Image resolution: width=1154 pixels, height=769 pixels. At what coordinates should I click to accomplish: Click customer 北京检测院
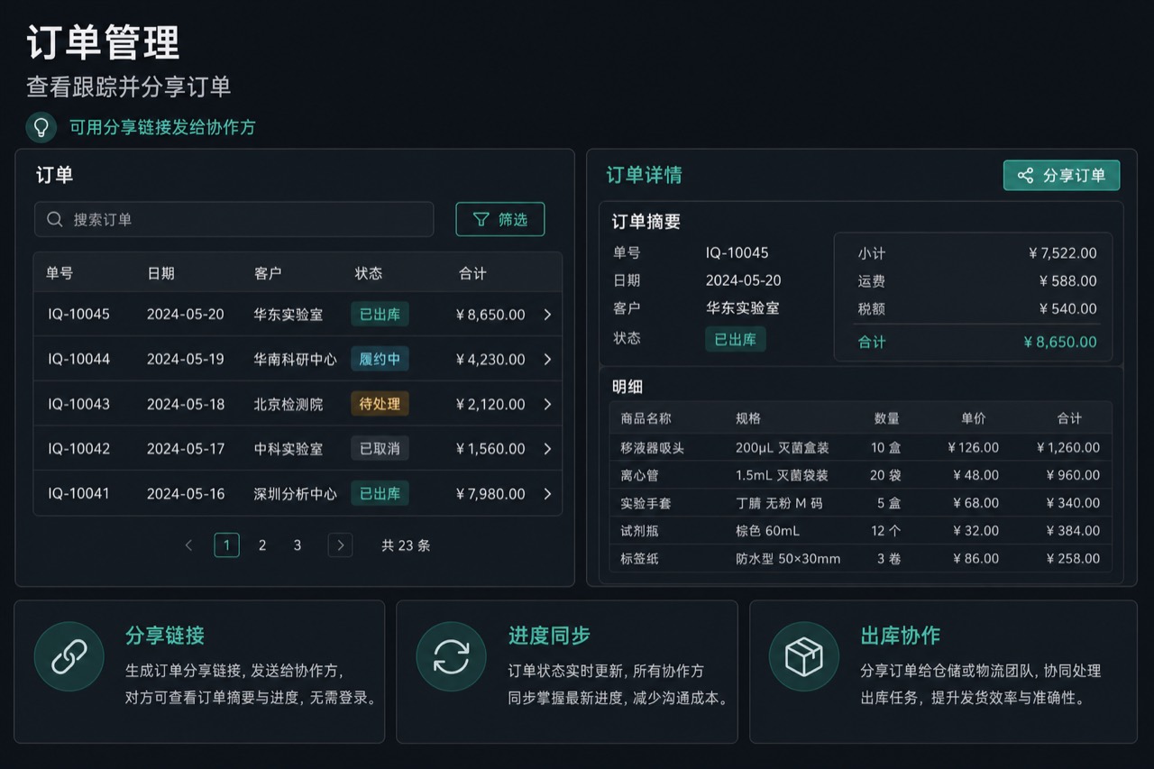coord(288,404)
